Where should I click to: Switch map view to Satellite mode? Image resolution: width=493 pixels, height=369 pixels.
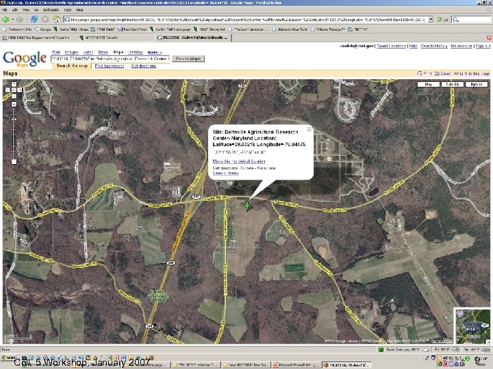(453, 85)
